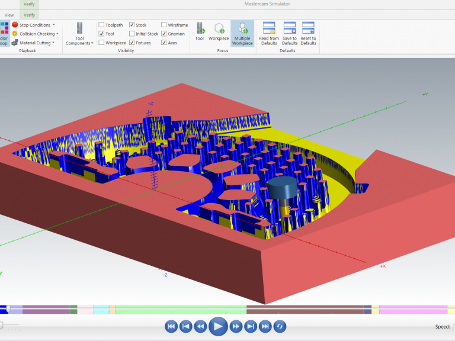The image size is (455, 341).
Task: Uncheck the Fixtures checkbox
Action: 132,43
